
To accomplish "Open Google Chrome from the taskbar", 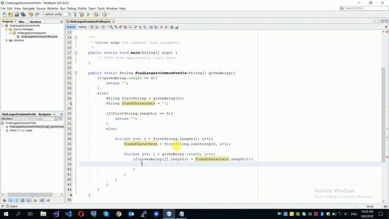I will (x=119, y=214).
